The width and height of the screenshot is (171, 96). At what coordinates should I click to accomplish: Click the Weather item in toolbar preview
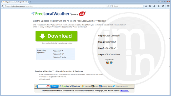click(86, 86)
